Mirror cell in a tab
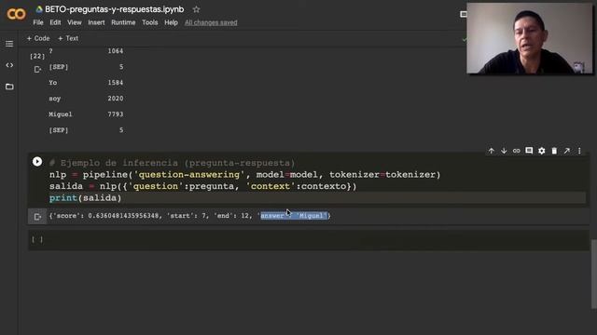This screenshot has width=597, height=335. 567,151
